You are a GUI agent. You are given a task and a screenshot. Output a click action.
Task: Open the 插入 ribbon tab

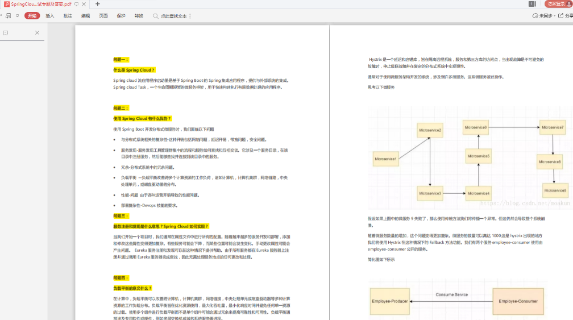pos(49,16)
